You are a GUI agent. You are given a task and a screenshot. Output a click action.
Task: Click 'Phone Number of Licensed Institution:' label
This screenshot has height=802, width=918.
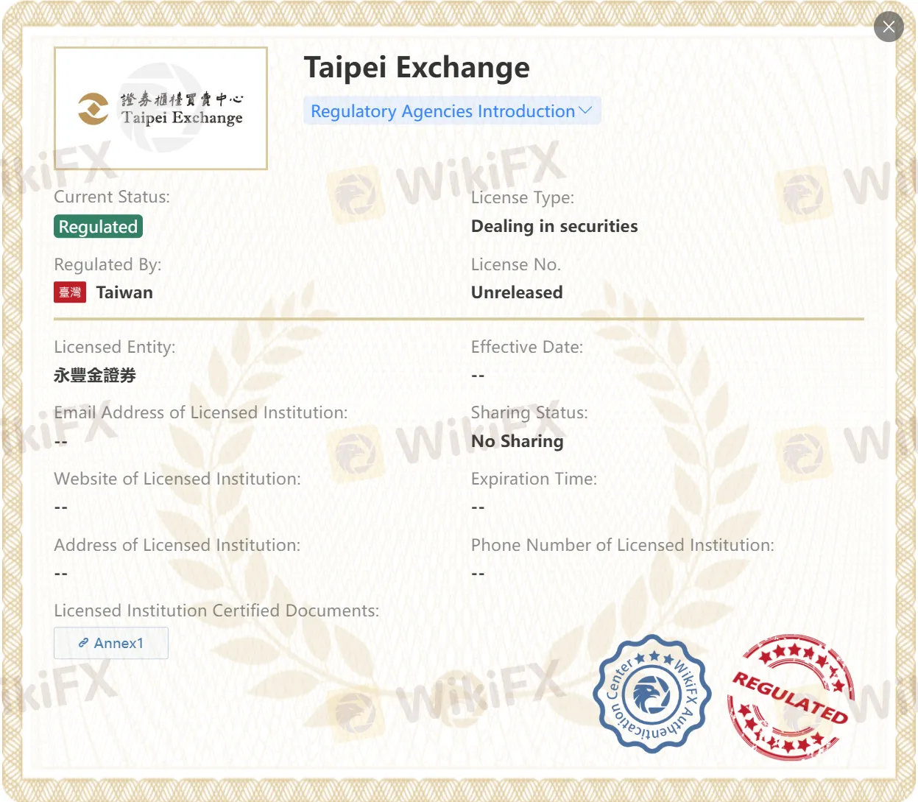point(623,545)
